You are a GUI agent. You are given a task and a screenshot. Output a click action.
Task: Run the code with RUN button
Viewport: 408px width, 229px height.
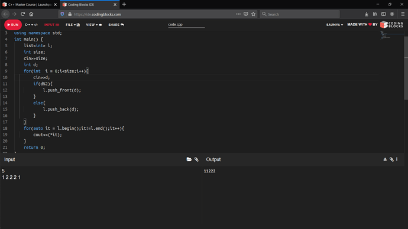pyautogui.click(x=13, y=25)
